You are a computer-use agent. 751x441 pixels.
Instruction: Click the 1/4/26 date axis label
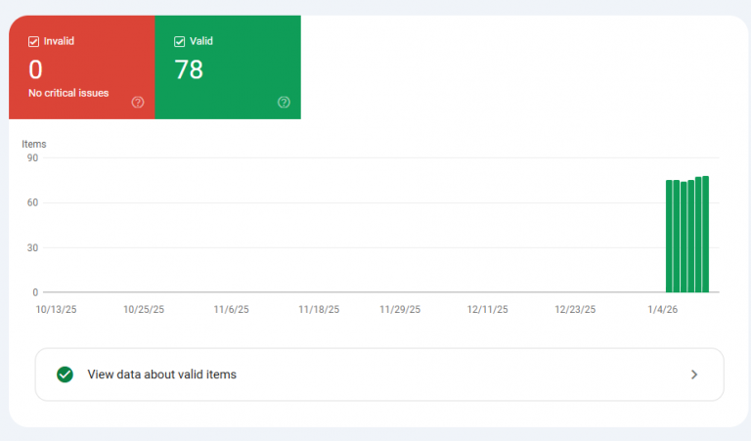(662, 309)
